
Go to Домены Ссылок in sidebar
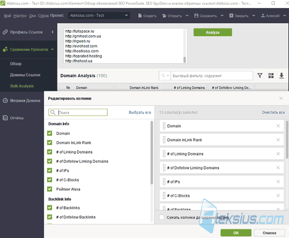25,75
